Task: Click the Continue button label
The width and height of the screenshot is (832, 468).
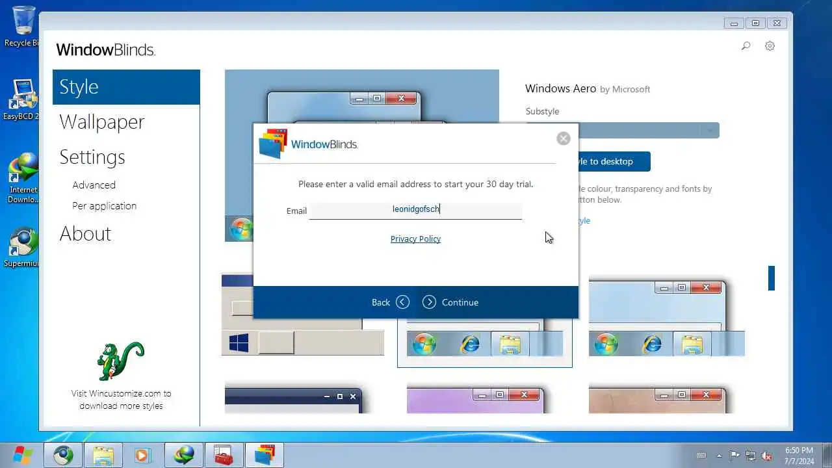Action: [x=460, y=302]
